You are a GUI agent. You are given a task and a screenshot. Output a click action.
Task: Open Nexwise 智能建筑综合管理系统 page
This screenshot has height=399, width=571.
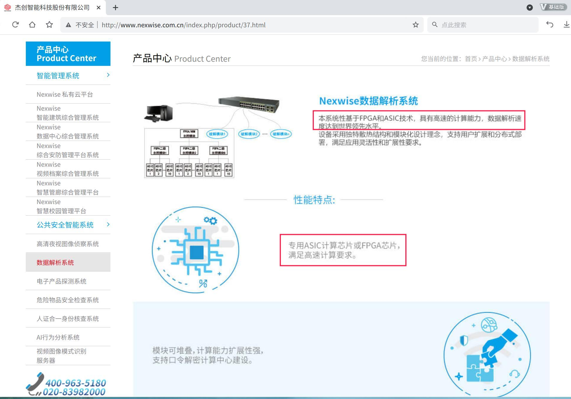[68, 113]
